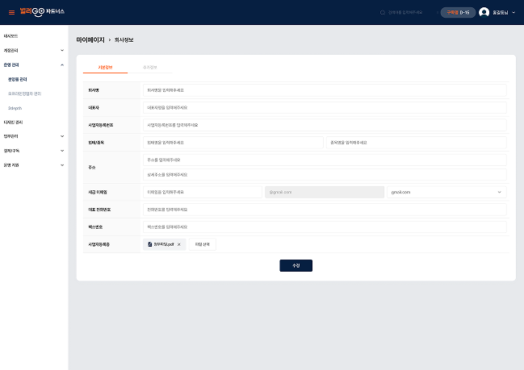Click the 구독일 D-15 subscription badge
The image size is (524, 370).
pyautogui.click(x=458, y=12)
